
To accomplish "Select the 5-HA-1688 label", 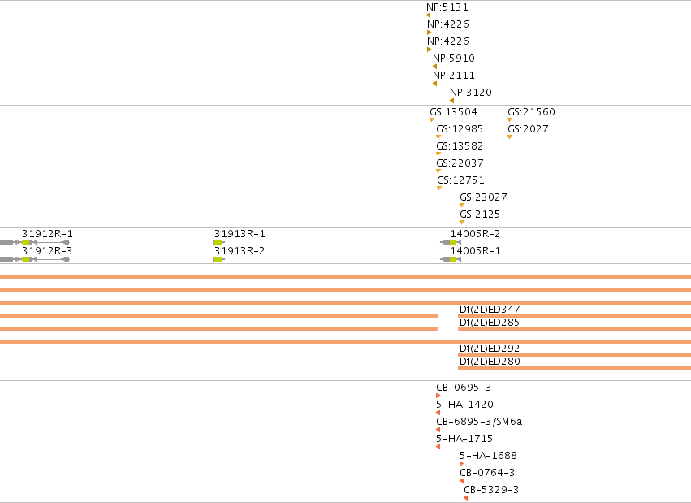I will pos(488,455).
